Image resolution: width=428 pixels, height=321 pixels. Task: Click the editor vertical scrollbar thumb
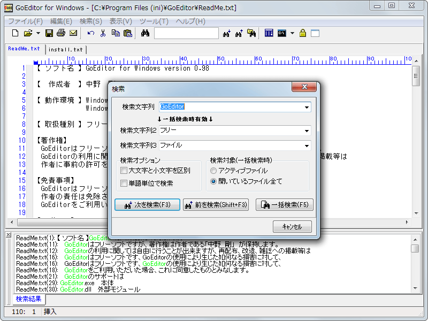[416, 76]
